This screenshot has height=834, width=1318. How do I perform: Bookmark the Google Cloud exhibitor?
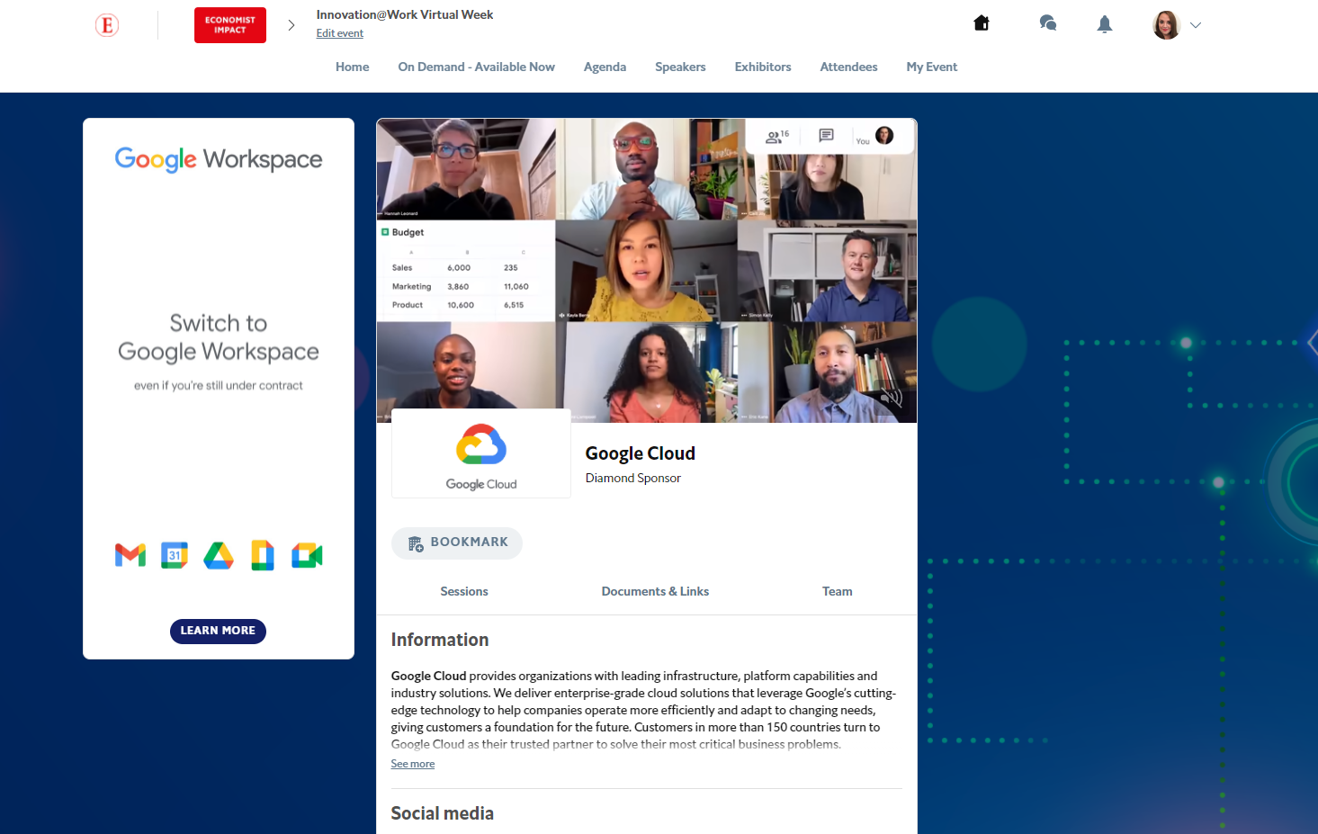(457, 543)
